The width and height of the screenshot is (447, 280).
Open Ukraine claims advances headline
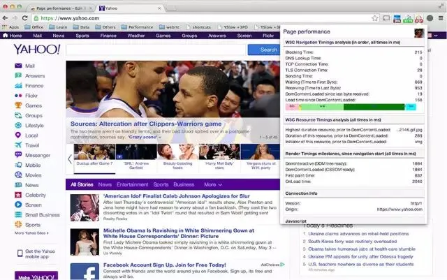tap(358, 233)
